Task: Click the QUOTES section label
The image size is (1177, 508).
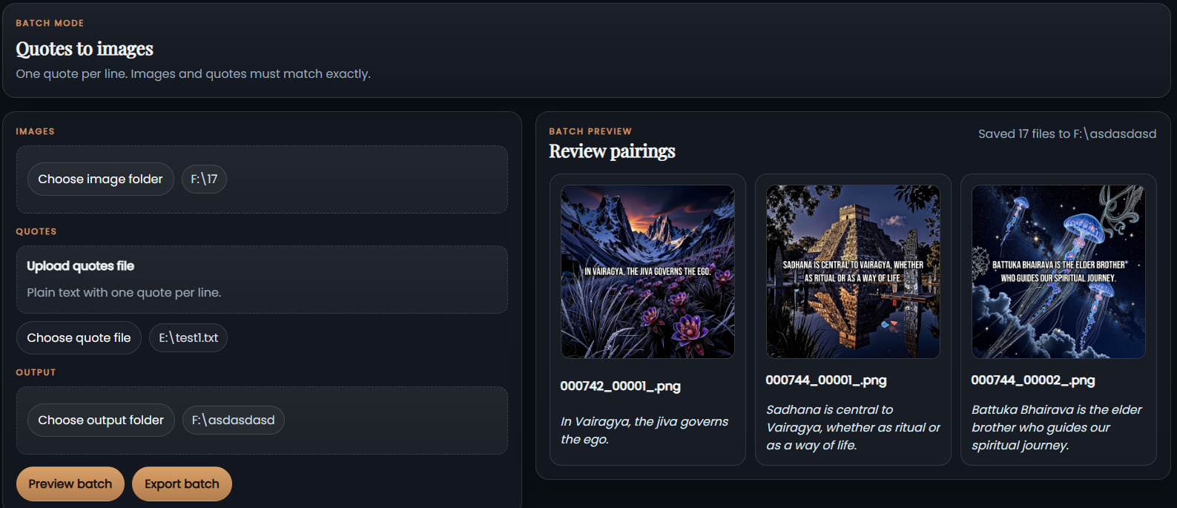Action: pyautogui.click(x=36, y=231)
